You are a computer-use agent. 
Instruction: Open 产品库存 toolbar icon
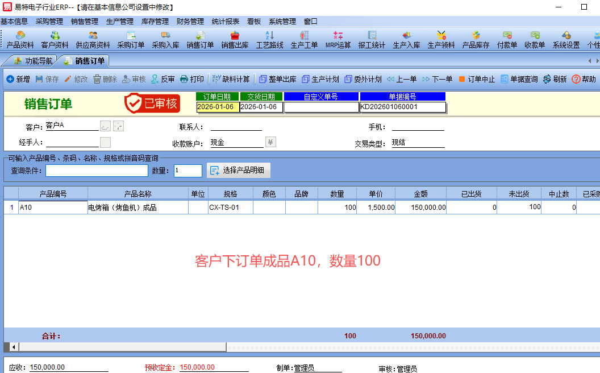pos(476,39)
